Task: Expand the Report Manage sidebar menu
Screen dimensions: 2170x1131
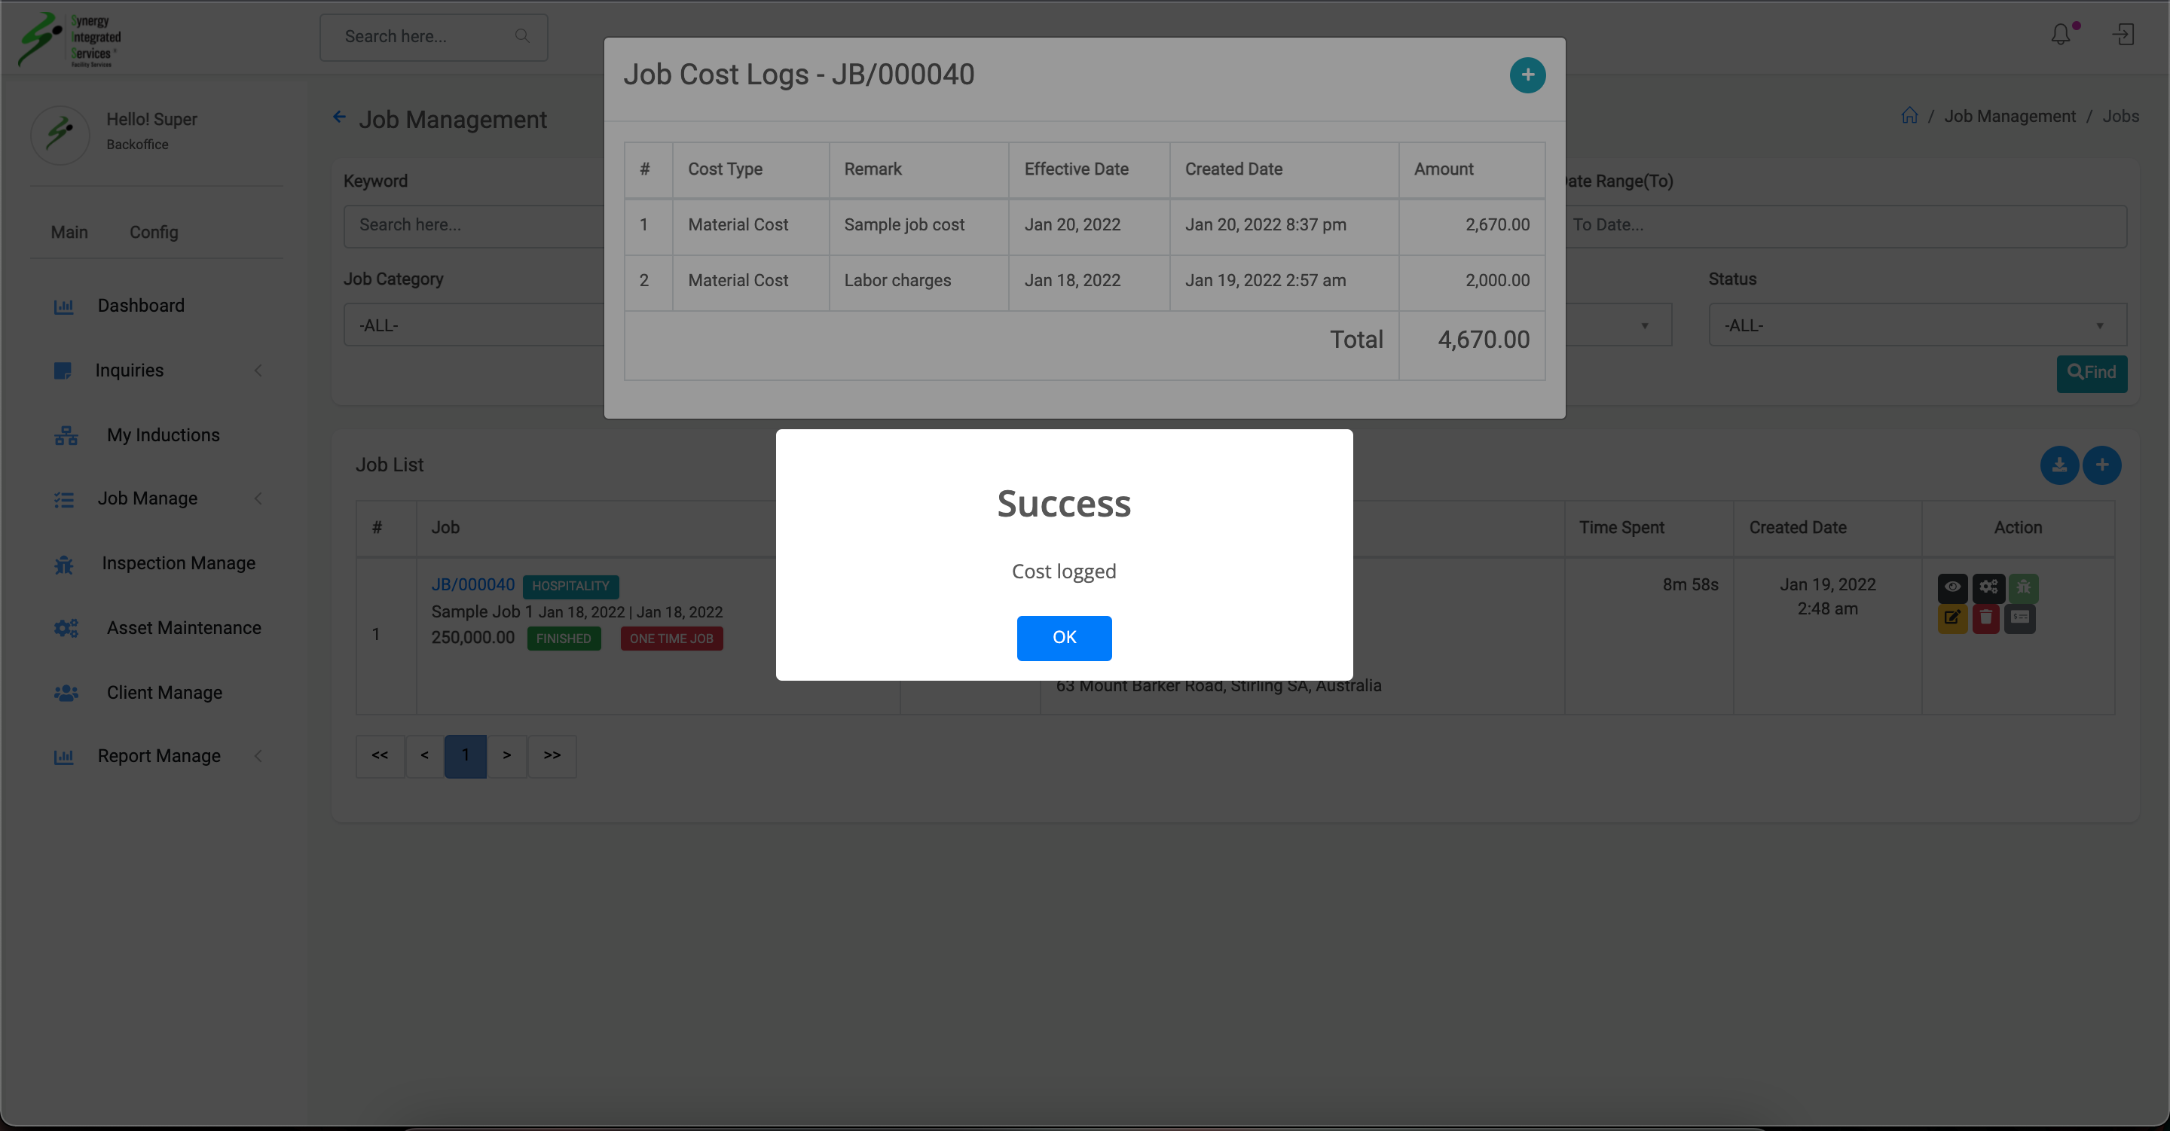Action: [x=158, y=756]
